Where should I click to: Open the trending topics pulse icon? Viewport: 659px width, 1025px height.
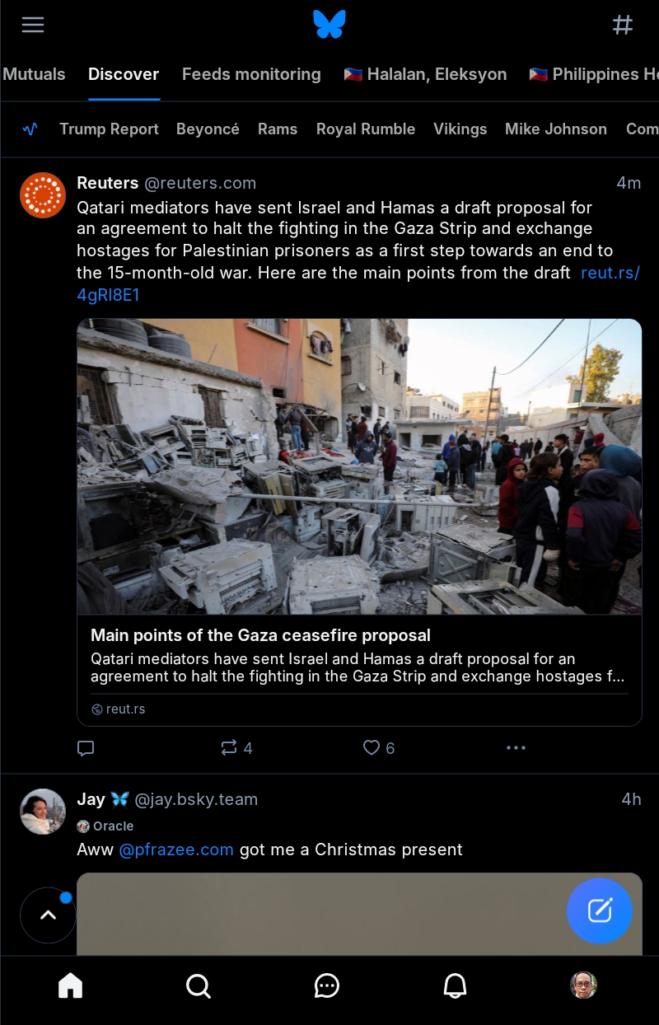click(30, 129)
